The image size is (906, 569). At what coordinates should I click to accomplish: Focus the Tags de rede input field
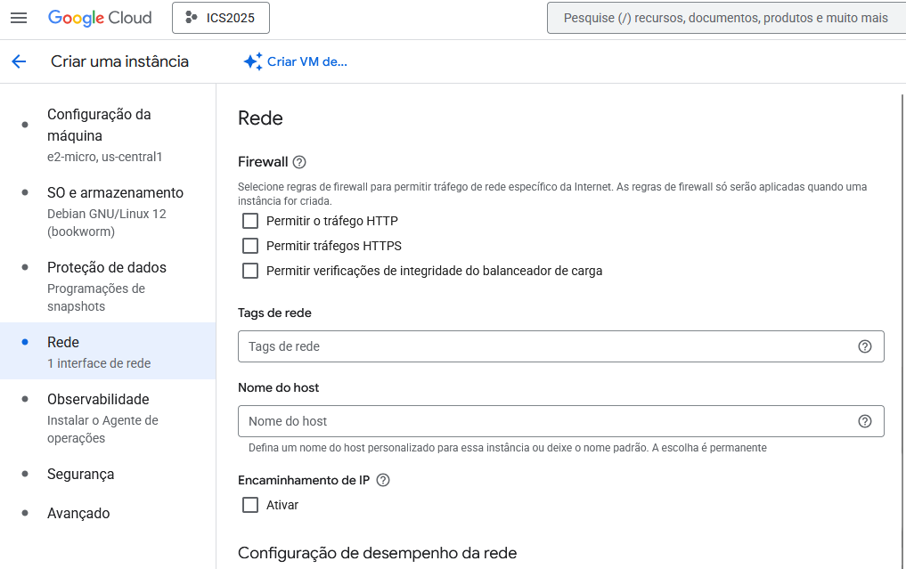click(x=543, y=346)
